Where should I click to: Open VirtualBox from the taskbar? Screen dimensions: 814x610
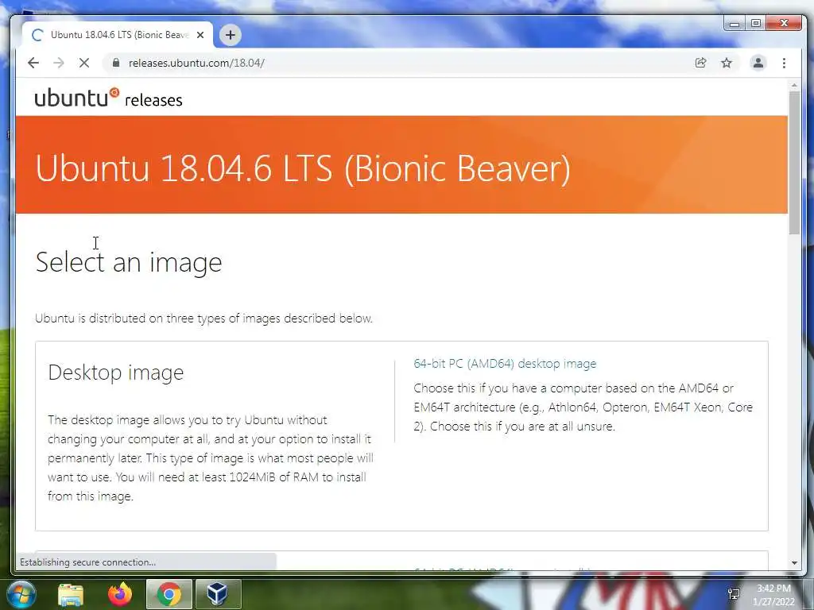[x=218, y=594]
